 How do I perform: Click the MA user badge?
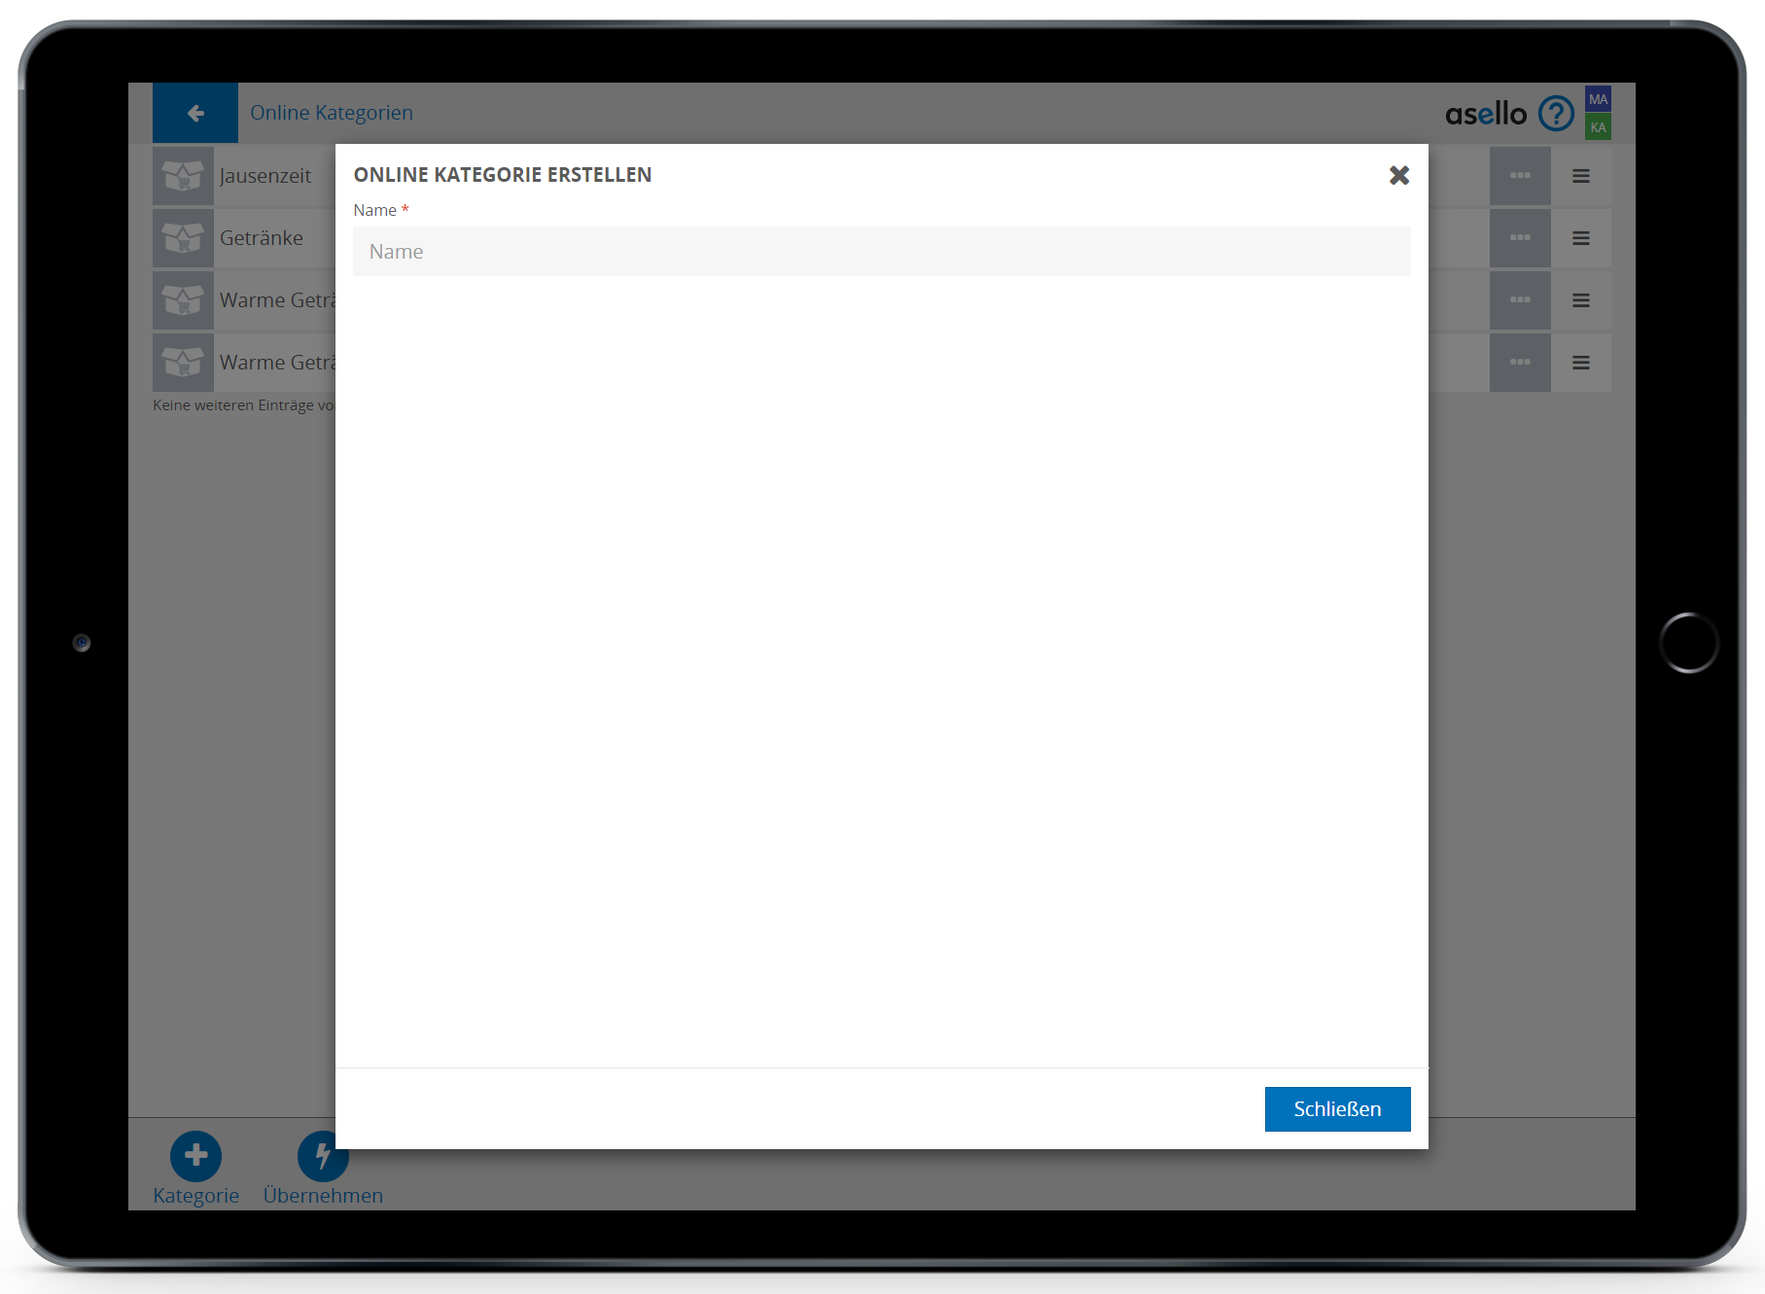pos(1598,99)
